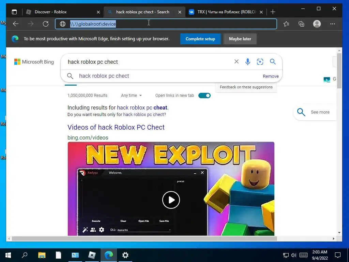Open the Collections icon in toolbar
The image size is (349, 262).
tap(301, 24)
